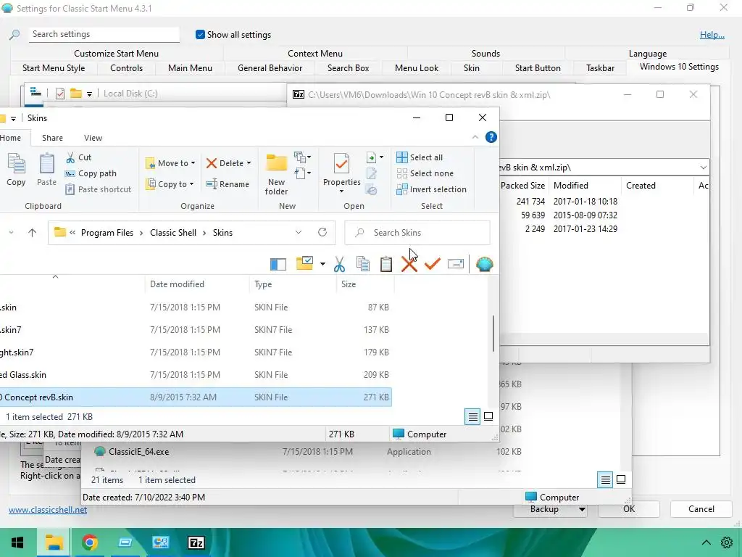Screen dimensions: 742x557
Task: Click Select all in the ribbon
Action: [x=420, y=157]
